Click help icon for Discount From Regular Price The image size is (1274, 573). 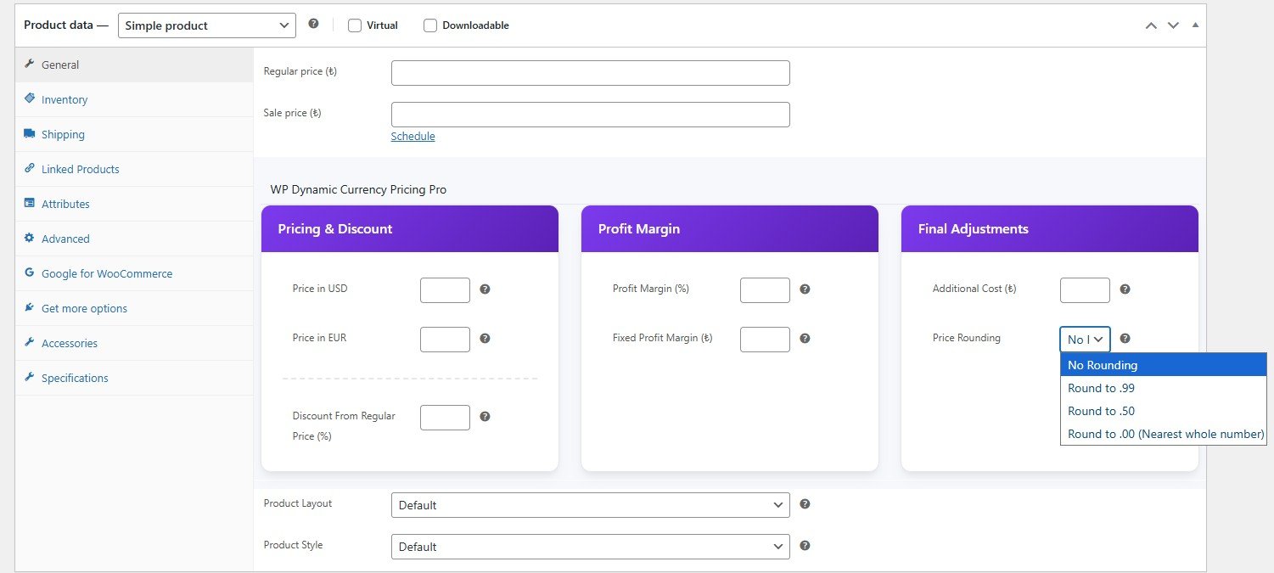[485, 417]
